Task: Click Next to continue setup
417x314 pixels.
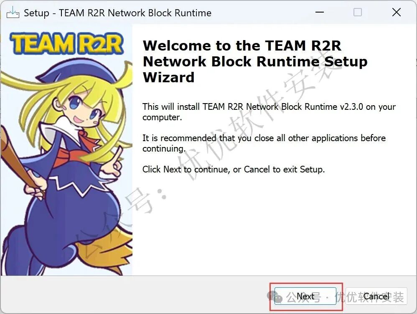Action: tap(305, 296)
